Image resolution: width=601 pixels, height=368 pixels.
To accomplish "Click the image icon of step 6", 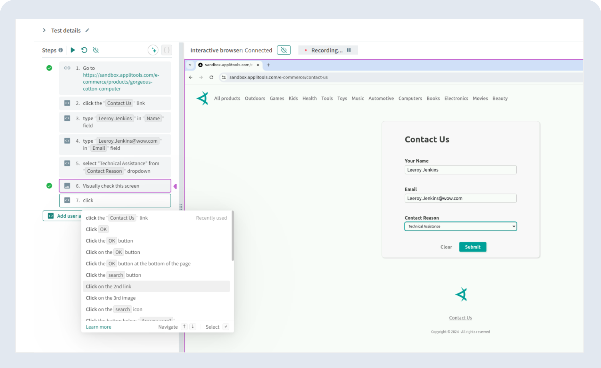I will pos(67,186).
